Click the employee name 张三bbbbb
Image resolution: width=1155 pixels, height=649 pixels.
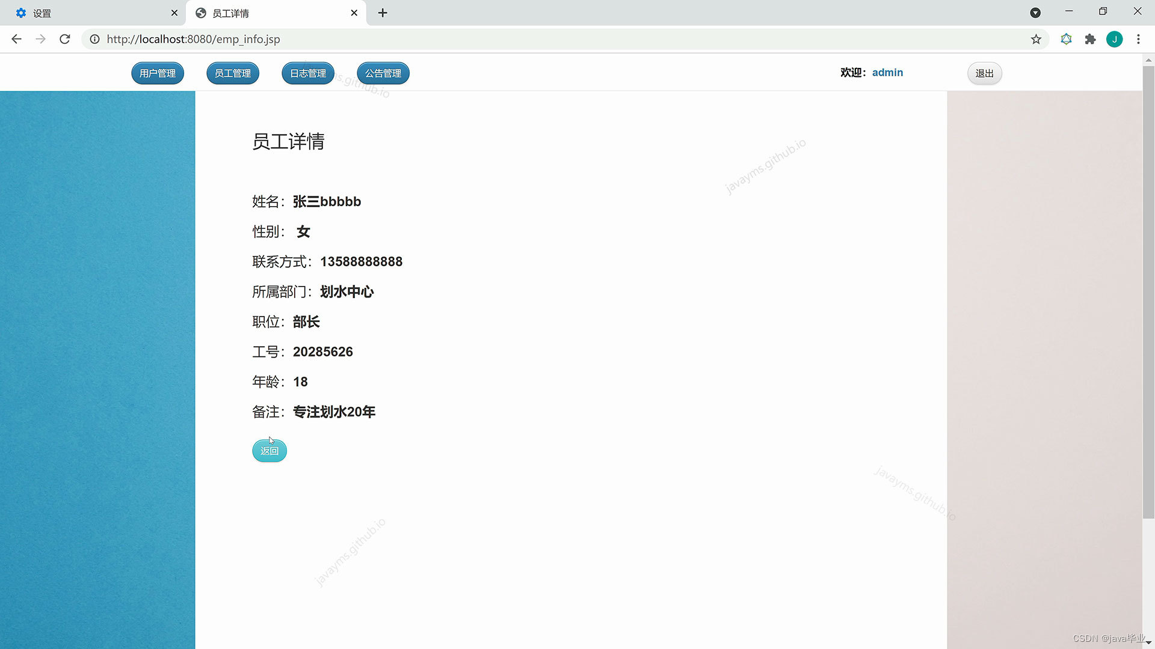(327, 202)
